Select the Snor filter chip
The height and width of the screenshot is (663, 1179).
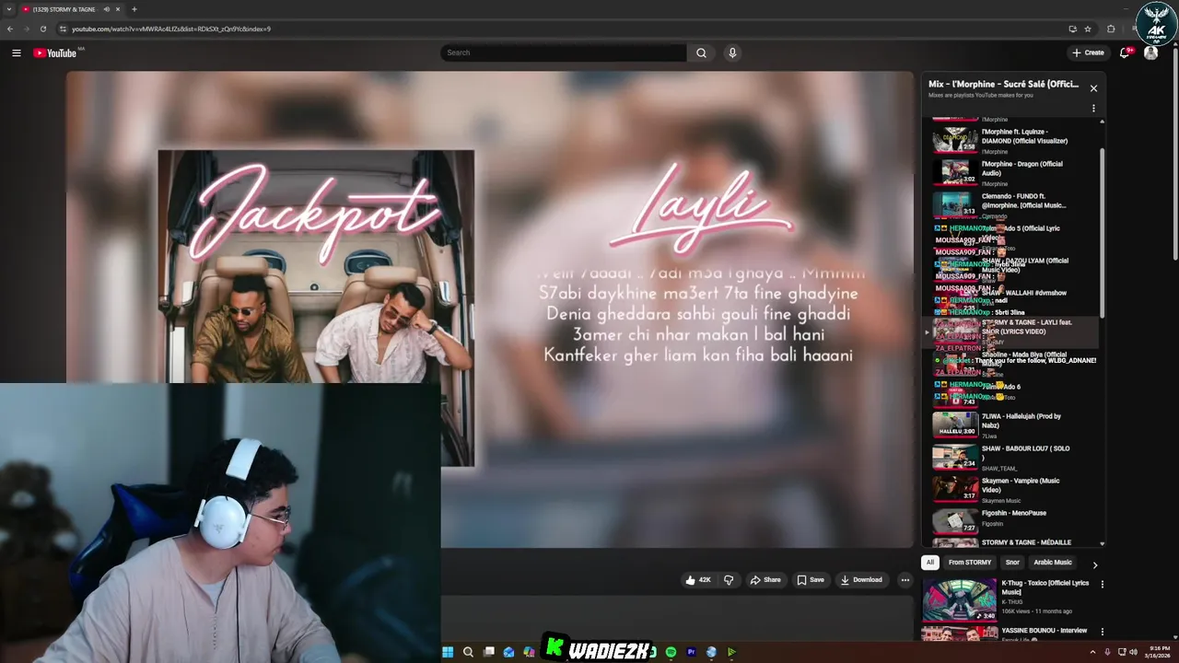(x=1012, y=563)
